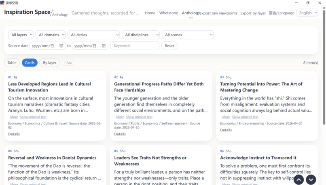Click the #6 card number label
326x185 pixels.
tap(222, 151)
